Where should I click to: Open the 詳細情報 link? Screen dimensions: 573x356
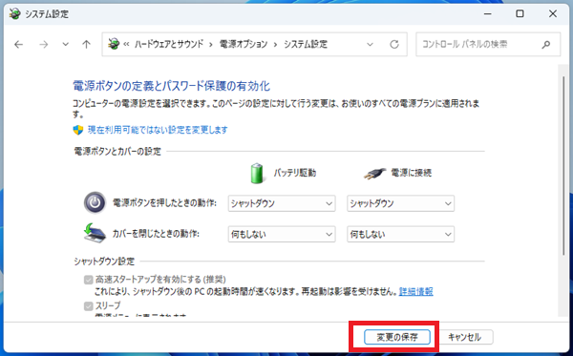pos(415,291)
